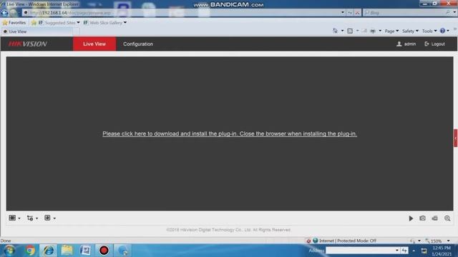
Task: Expand the plug-in selection dropdown arrow
Action: click(x=54, y=218)
